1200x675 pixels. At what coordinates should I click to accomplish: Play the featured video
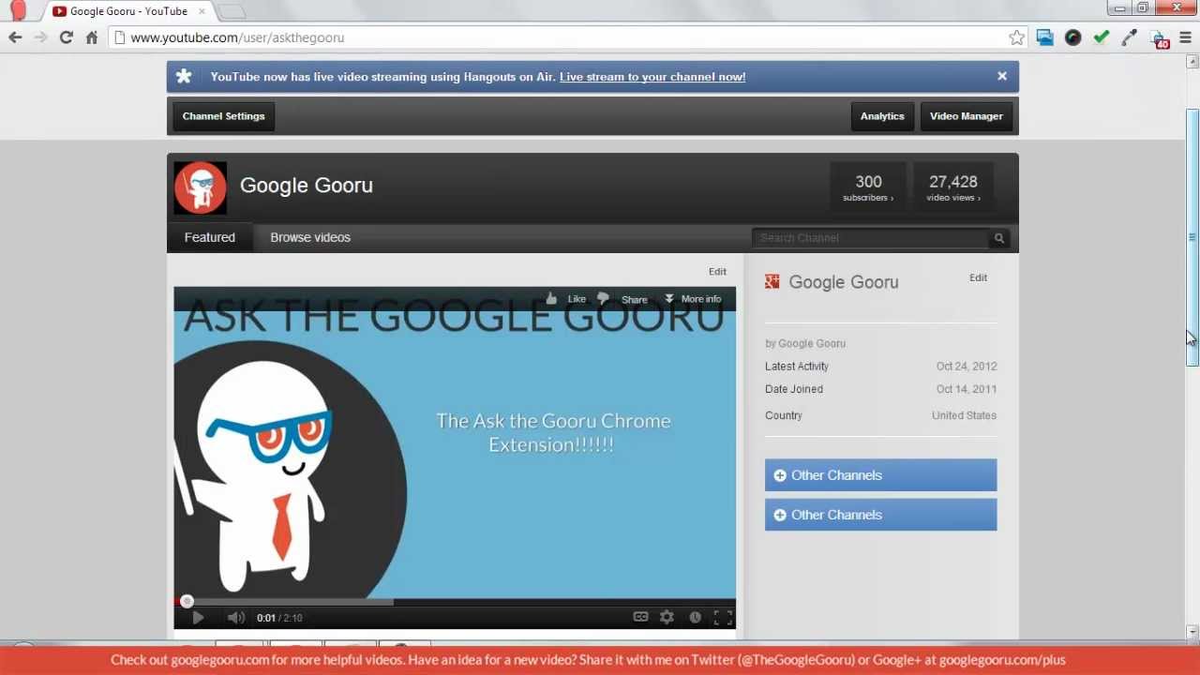click(198, 617)
